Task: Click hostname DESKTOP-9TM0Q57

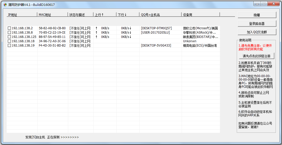Action: coord(157,28)
